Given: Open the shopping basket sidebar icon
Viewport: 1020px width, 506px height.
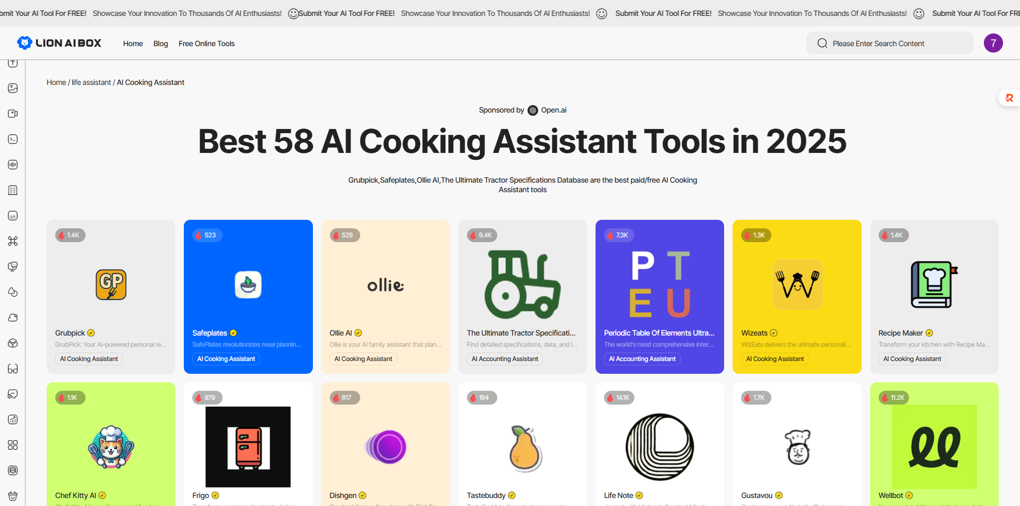Looking at the screenshot, I should point(13,496).
